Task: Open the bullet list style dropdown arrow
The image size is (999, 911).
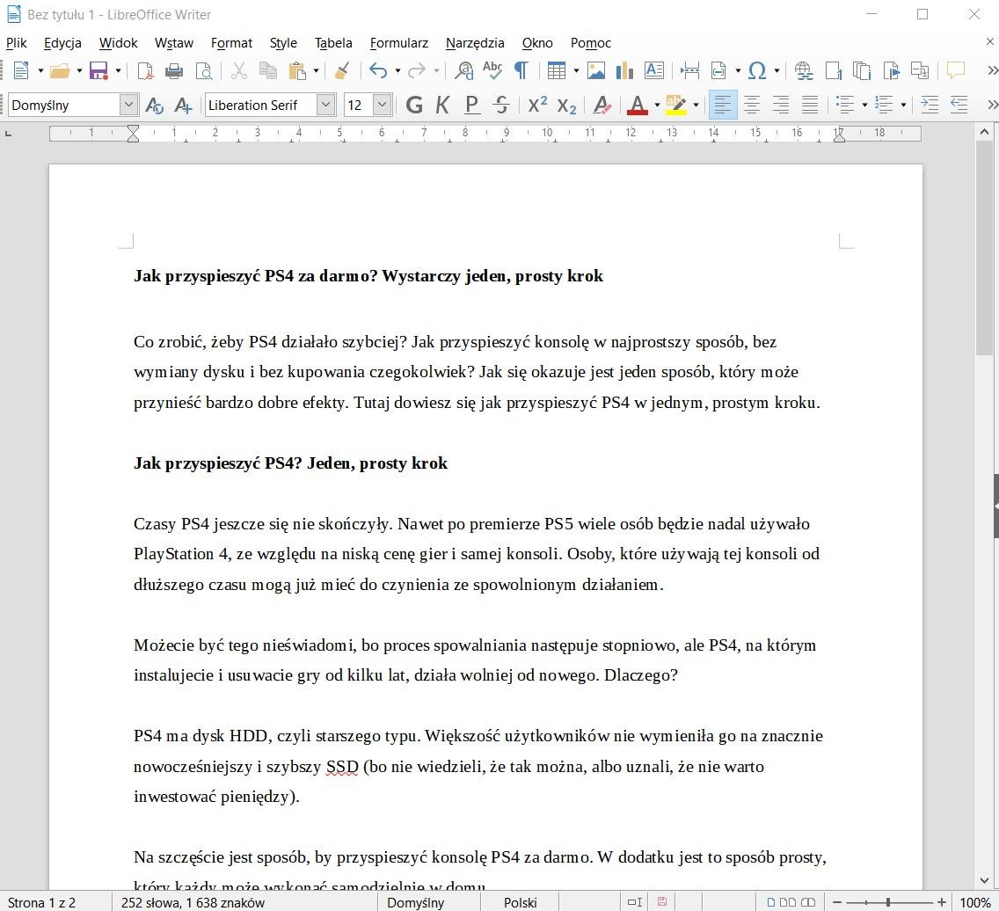Action: point(864,106)
